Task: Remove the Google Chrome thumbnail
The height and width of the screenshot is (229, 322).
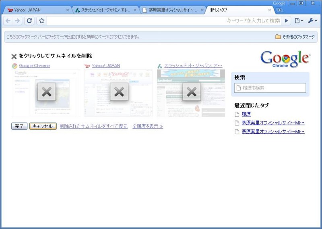Action: point(47,92)
